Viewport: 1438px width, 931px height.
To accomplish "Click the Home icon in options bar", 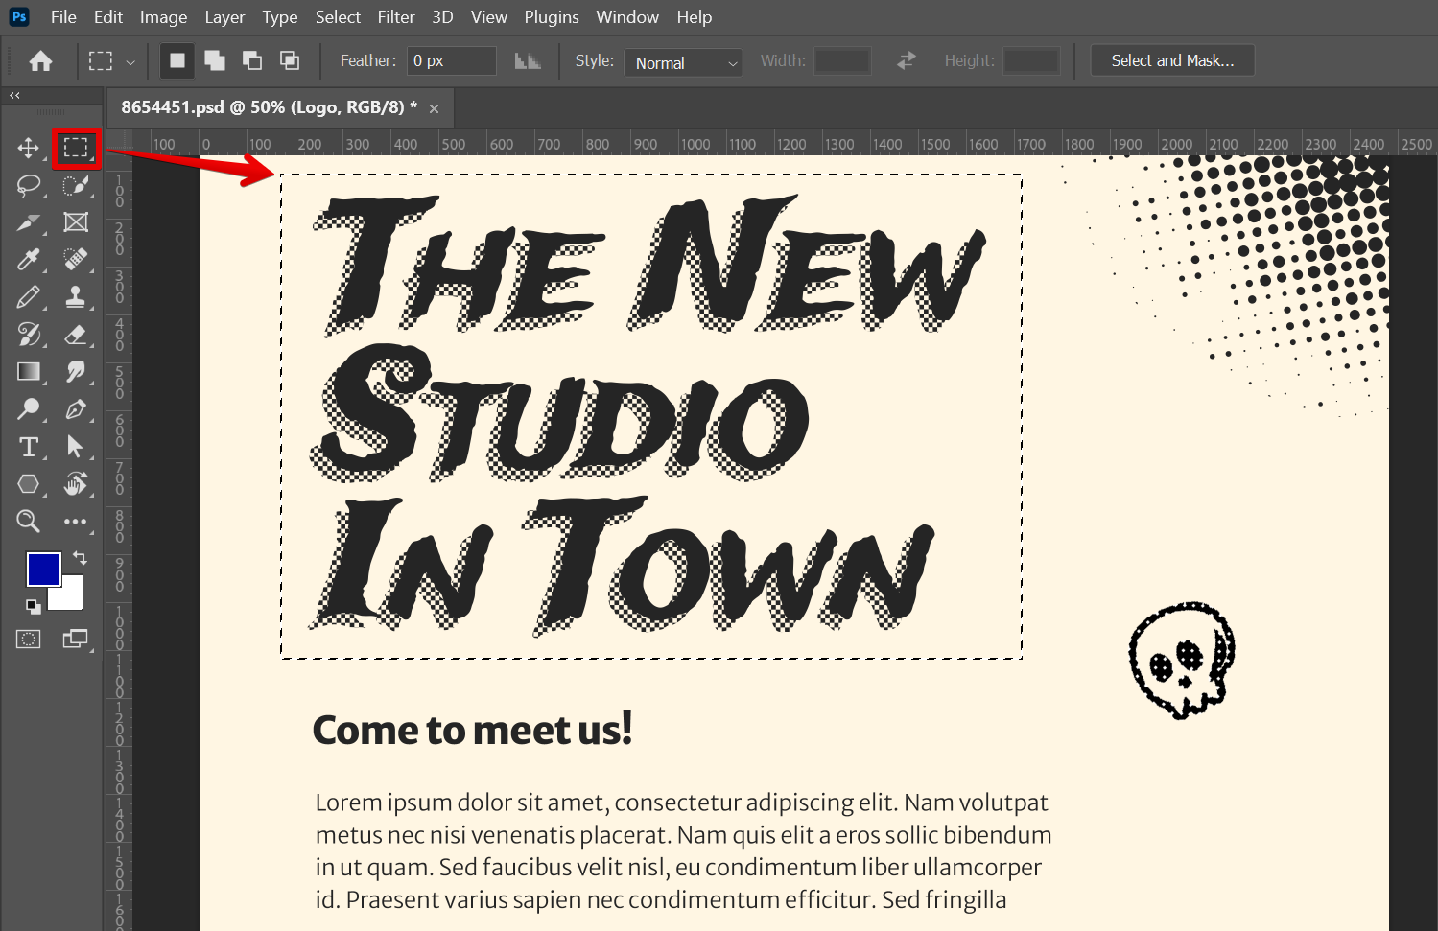I will click(40, 61).
